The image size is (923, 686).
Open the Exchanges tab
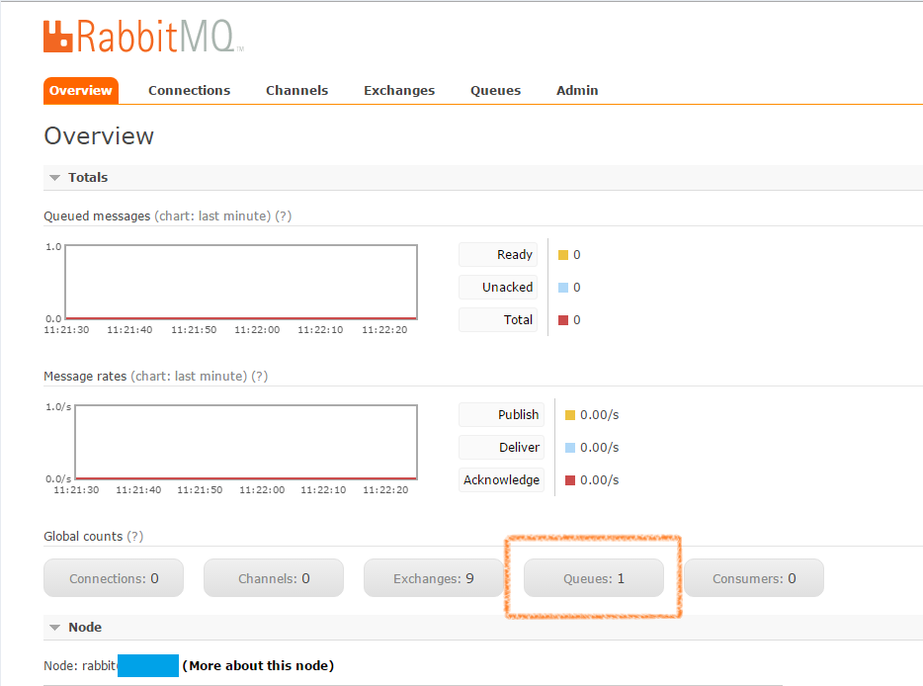coord(399,91)
